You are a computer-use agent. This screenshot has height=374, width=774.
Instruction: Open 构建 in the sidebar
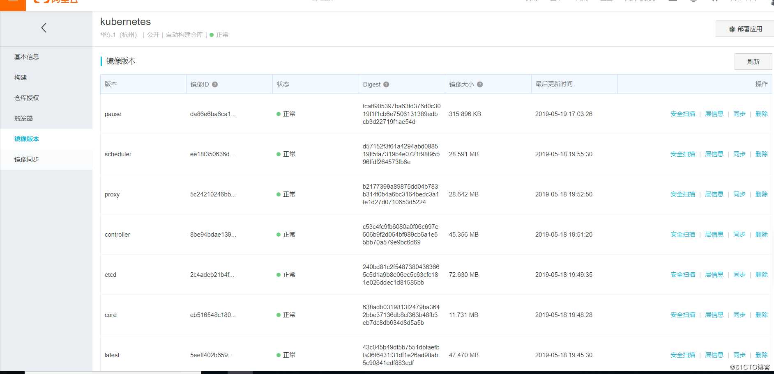(x=21, y=78)
